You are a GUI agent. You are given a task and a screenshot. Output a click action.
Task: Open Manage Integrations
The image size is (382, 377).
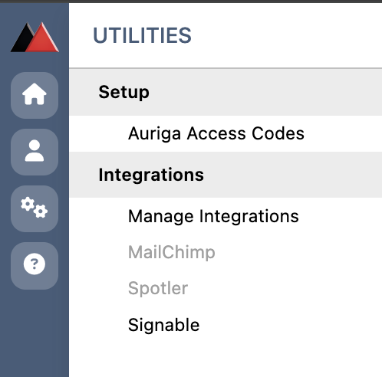(x=213, y=216)
